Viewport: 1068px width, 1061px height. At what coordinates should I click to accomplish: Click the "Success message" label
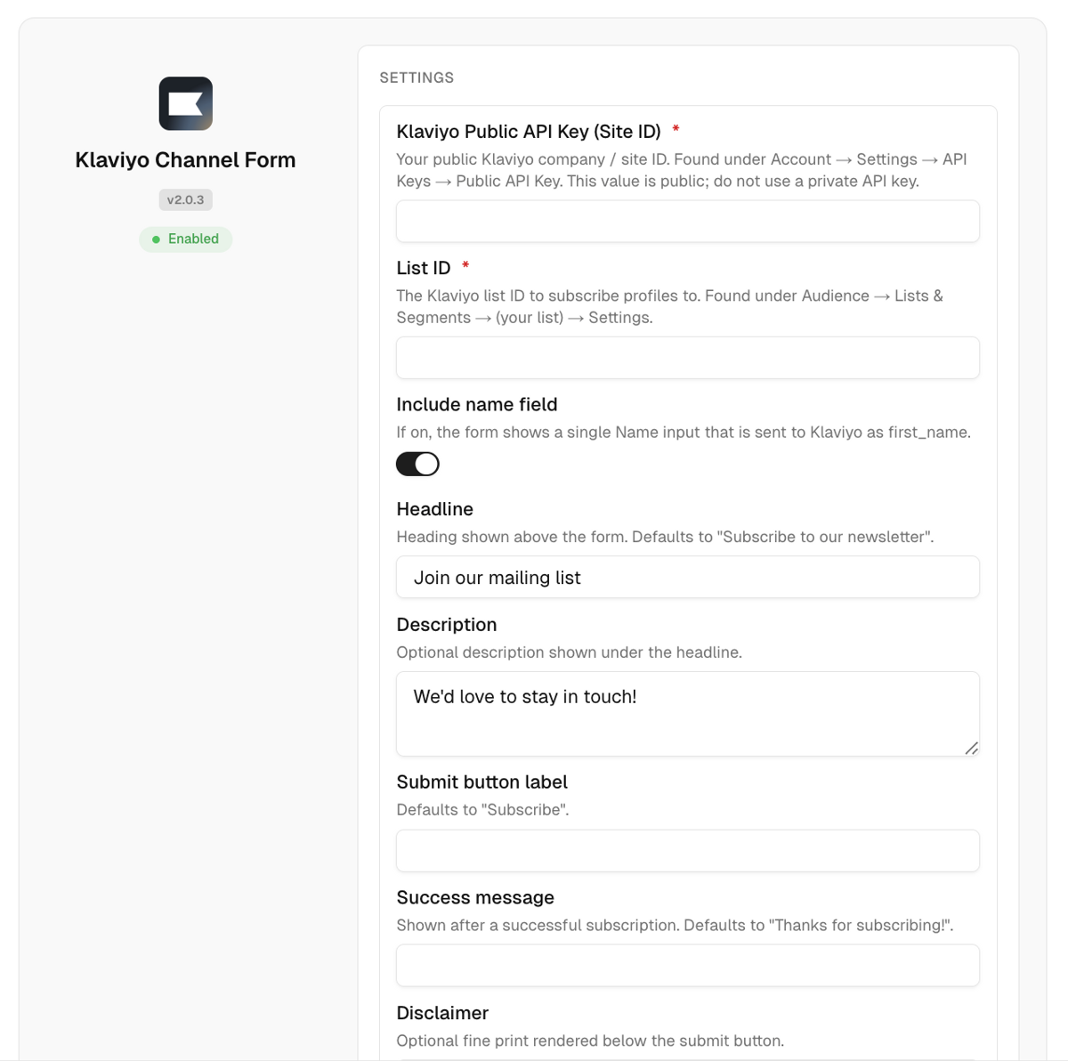pos(475,897)
